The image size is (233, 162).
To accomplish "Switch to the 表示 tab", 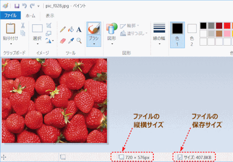I will [50, 16].
